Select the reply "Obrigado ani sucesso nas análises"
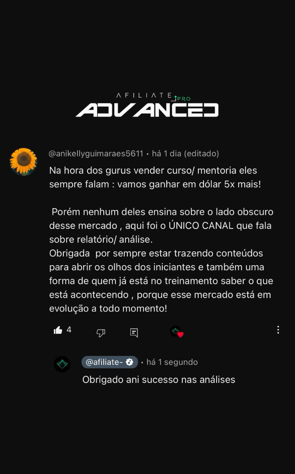295x474 pixels. [159, 380]
